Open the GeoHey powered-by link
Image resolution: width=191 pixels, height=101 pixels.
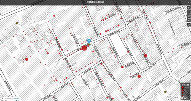click(16, 98)
